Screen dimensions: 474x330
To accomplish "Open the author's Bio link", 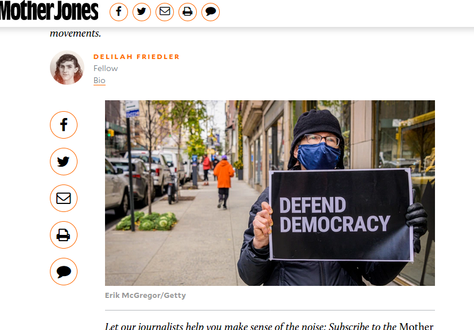I will [99, 81].
